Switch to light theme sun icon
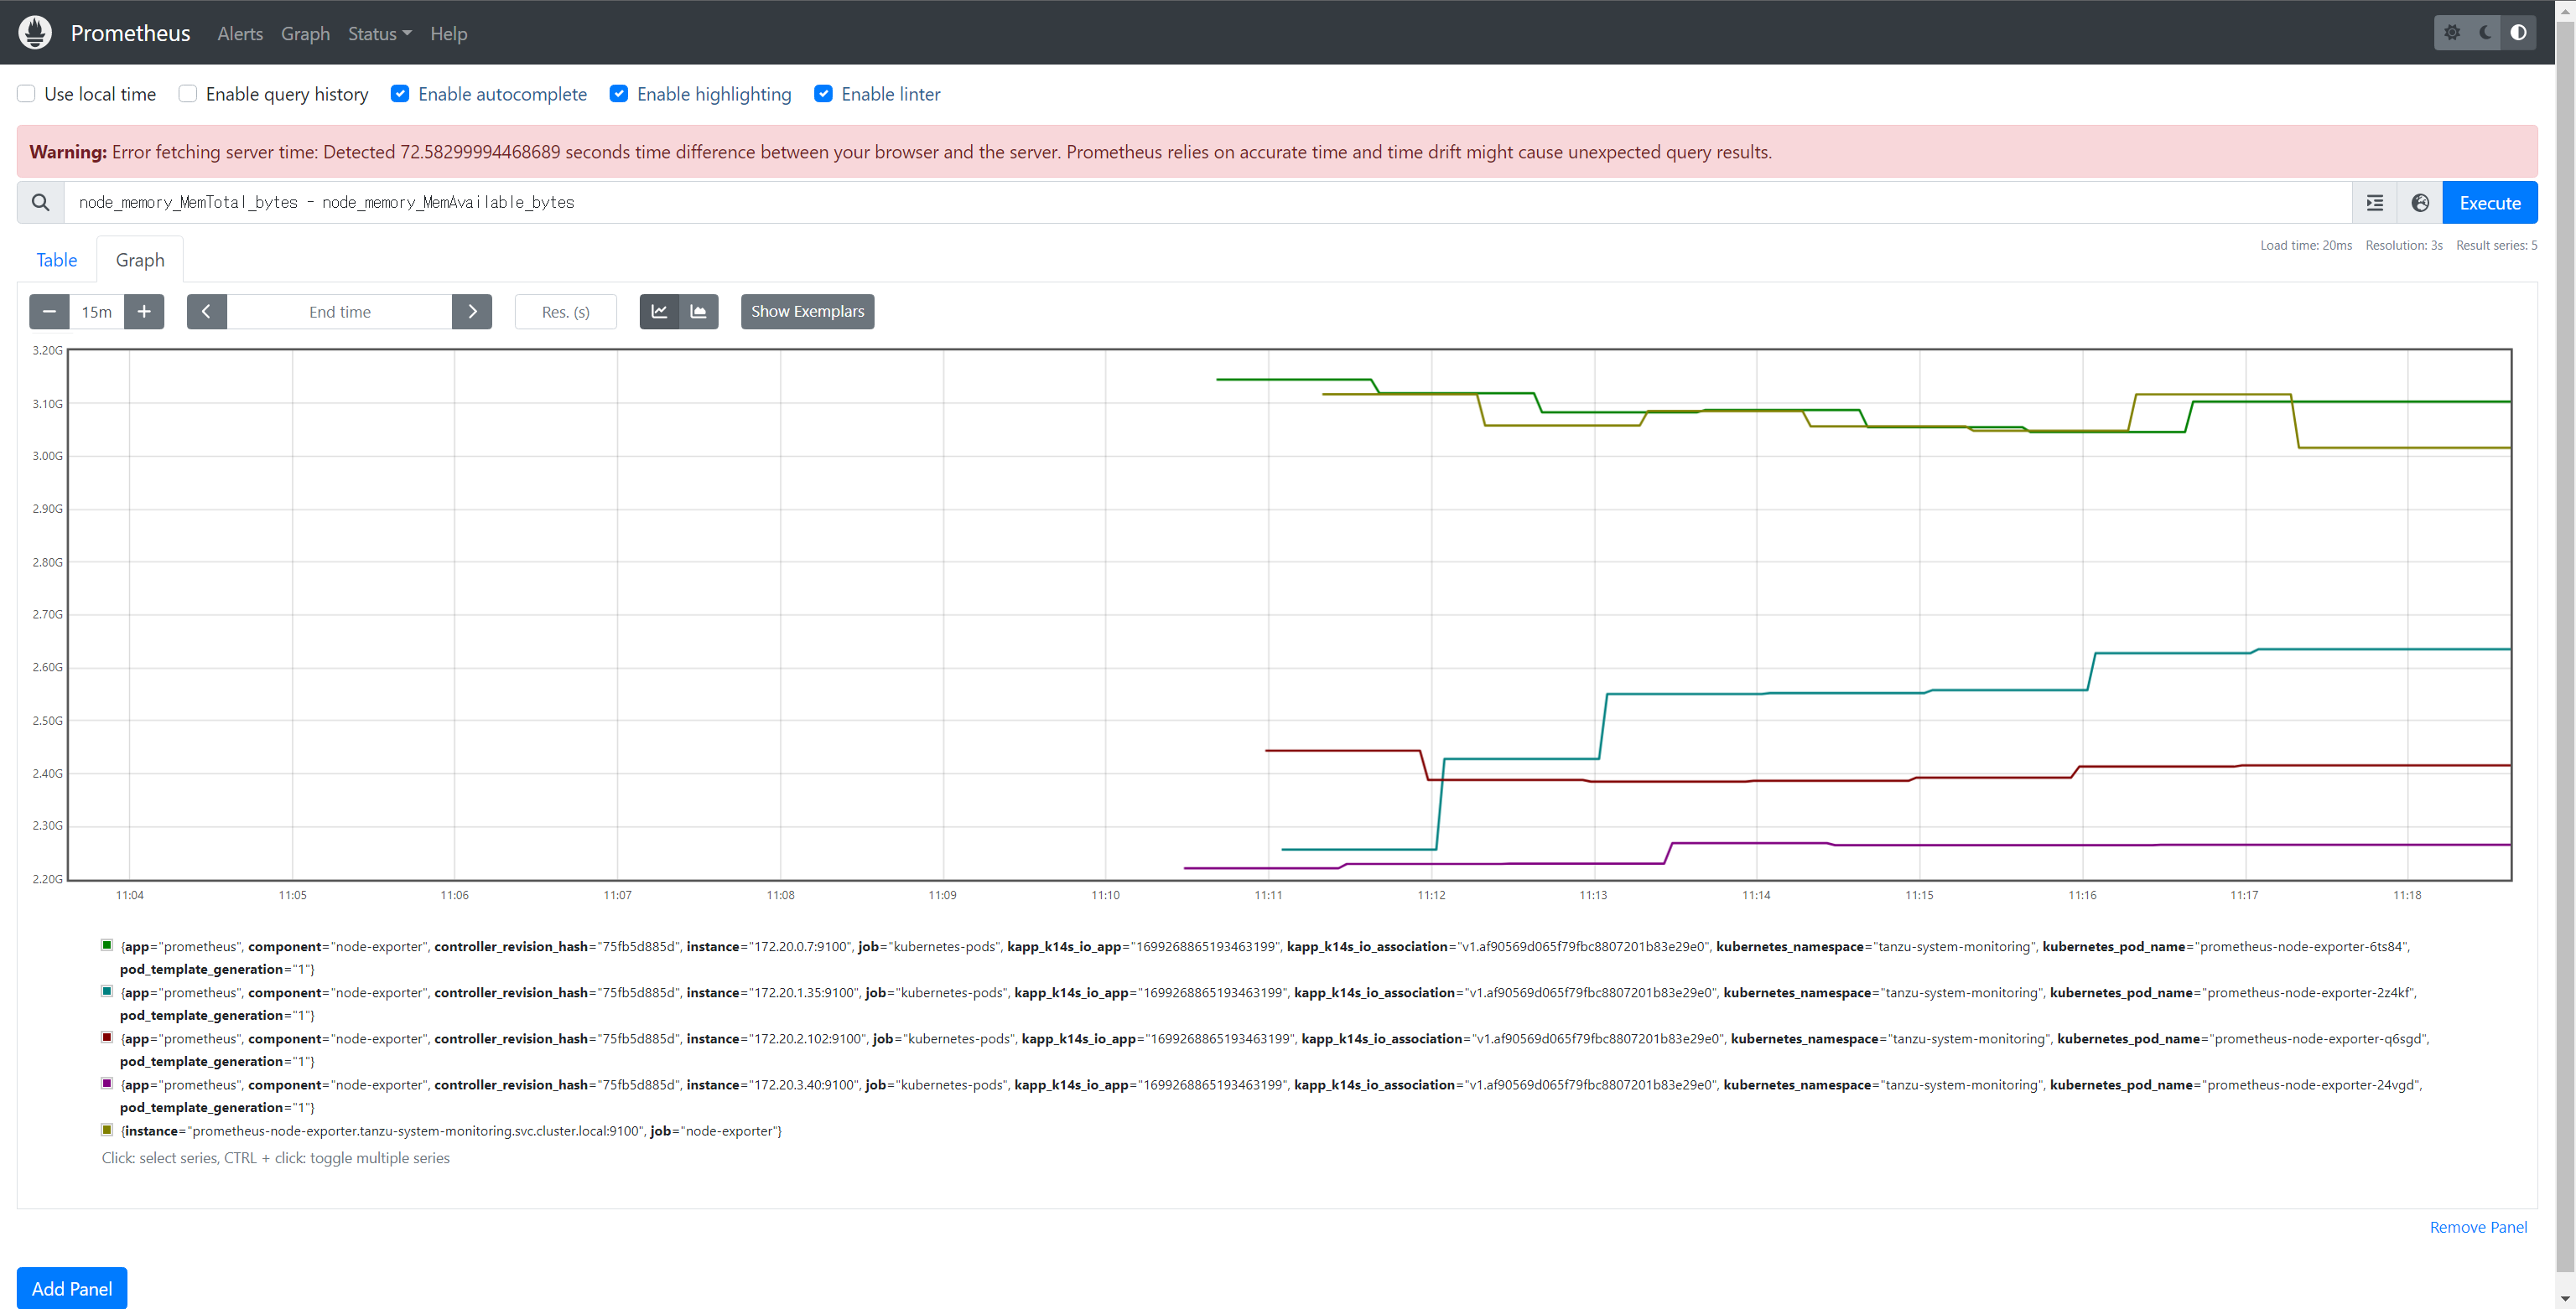The height and width of the screenshot is (1309, 2576). (x=2452, y=33)
